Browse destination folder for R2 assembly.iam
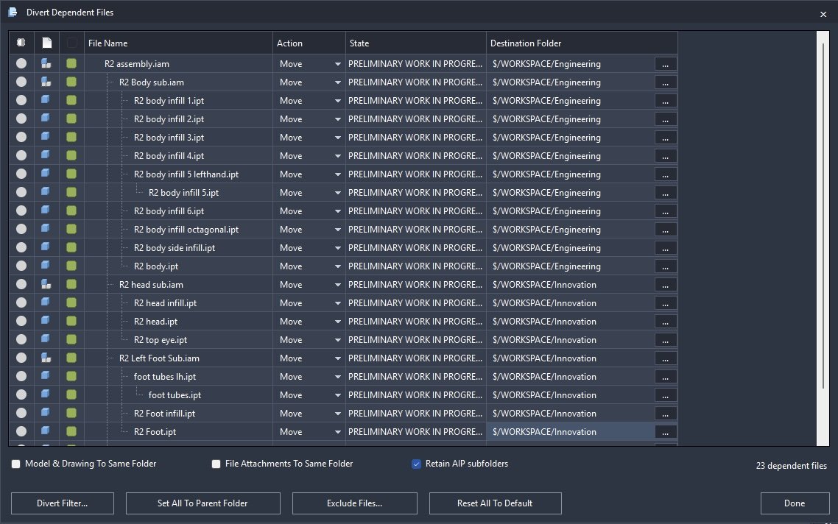 tap(666, 64)
